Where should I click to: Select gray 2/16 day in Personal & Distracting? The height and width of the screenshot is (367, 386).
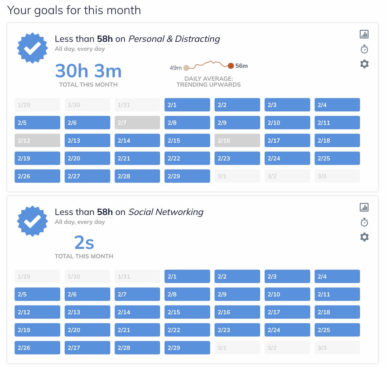coord(237,140)
